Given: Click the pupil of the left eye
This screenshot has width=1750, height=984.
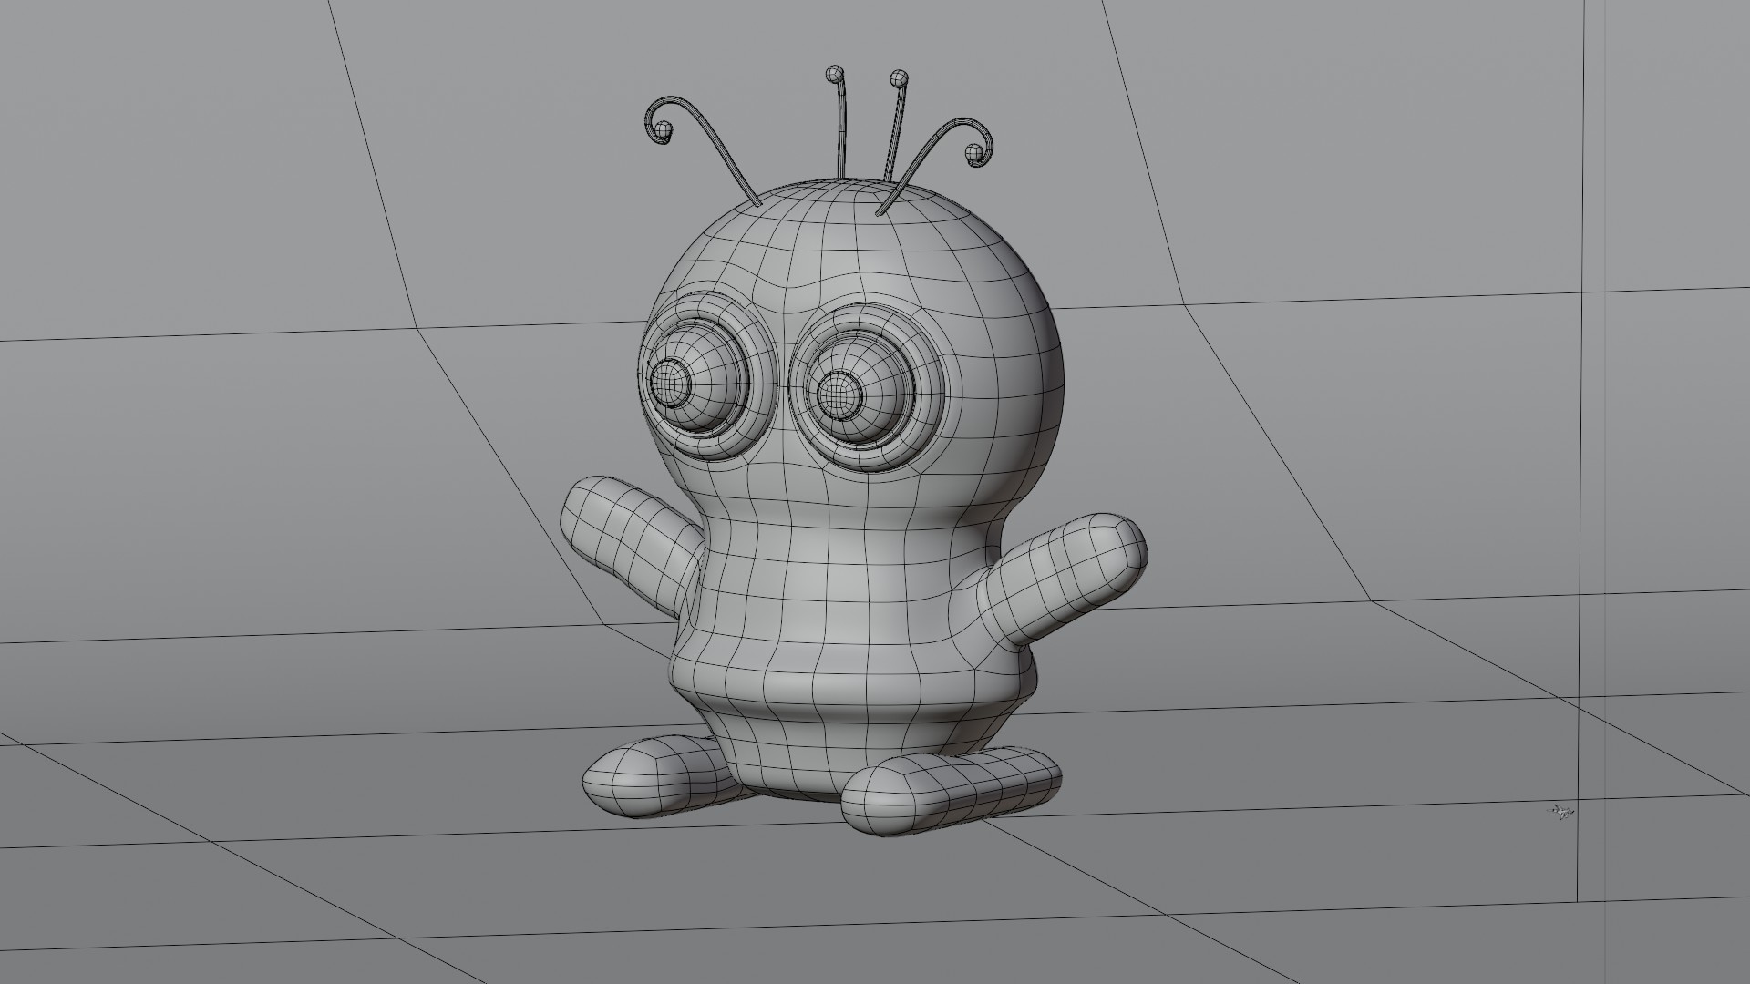Looking at the screenshot, I should point(670,381).
